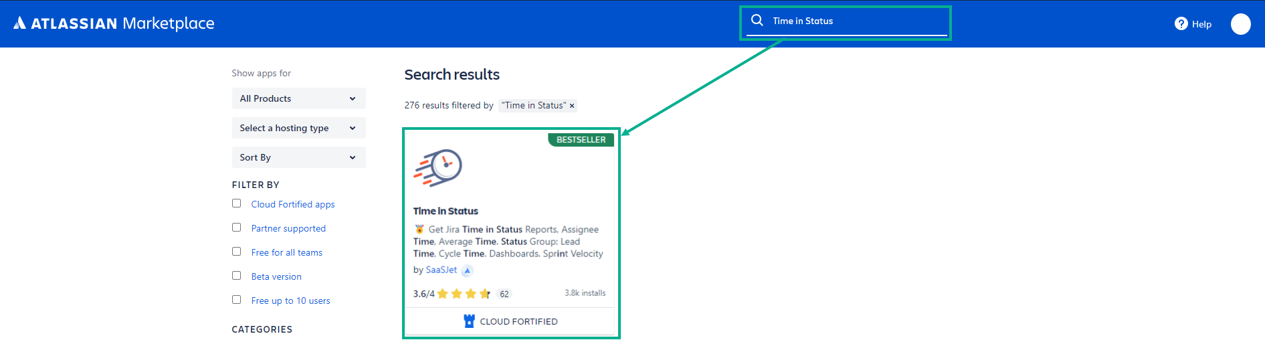Expand the Select a hosting type dropdown

(x=299, y=128)
